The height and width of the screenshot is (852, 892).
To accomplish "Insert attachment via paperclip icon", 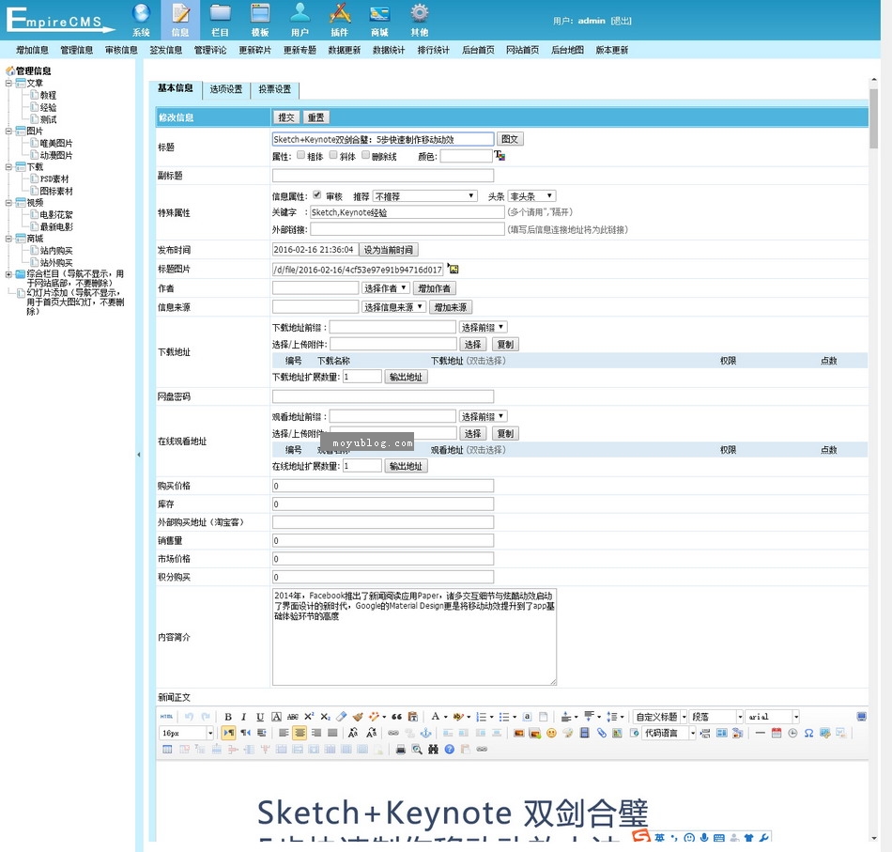I will 601,733.
